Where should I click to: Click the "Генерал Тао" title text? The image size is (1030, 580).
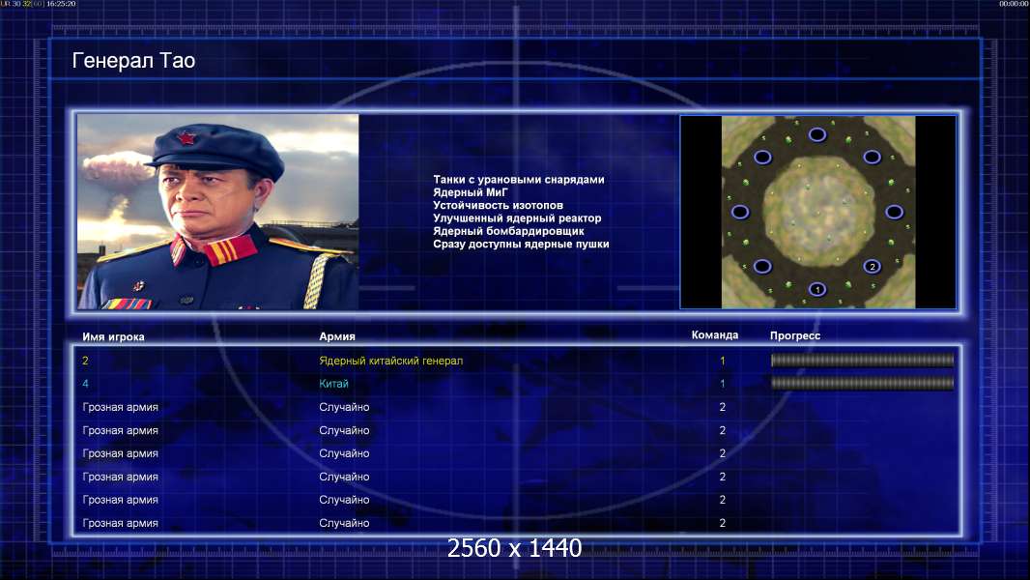click(133, 61)
